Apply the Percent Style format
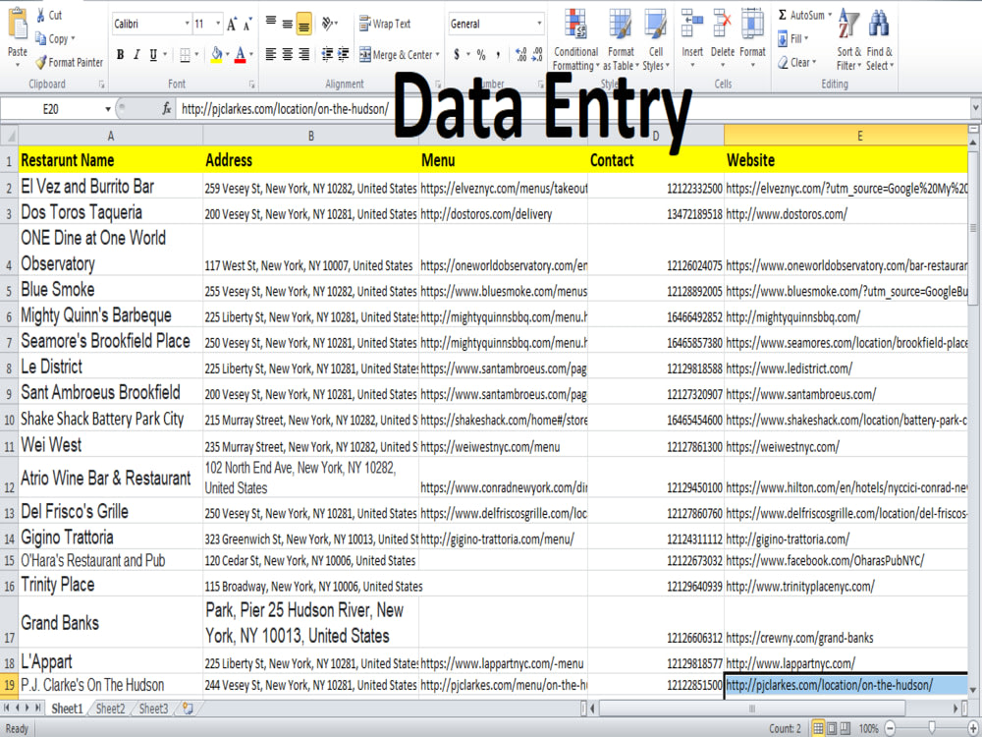The image size is (982, 737). click(481, 54)
